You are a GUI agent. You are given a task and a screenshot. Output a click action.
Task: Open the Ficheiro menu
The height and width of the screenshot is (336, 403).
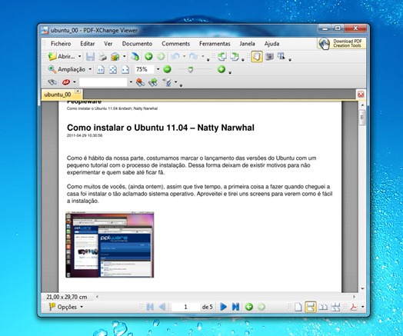click(x=61, y=44)
